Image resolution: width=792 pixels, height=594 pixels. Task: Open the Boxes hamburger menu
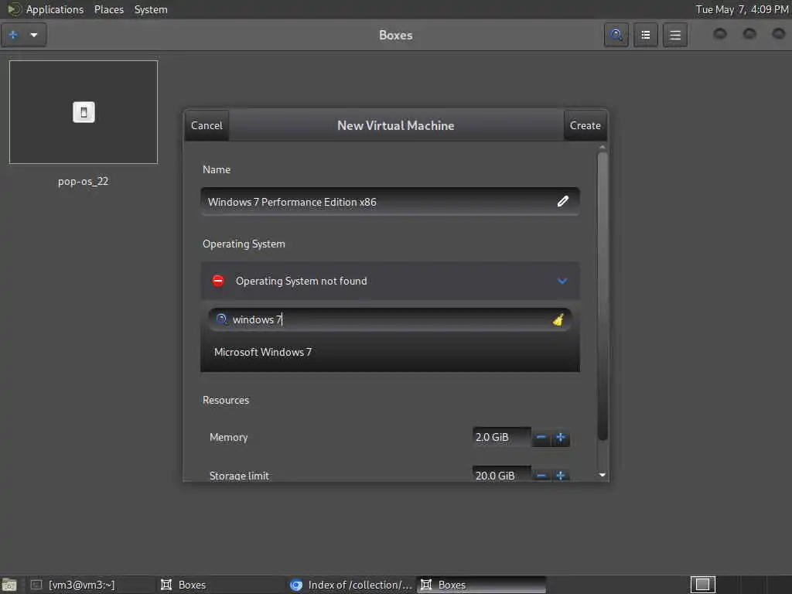(674, 35)
